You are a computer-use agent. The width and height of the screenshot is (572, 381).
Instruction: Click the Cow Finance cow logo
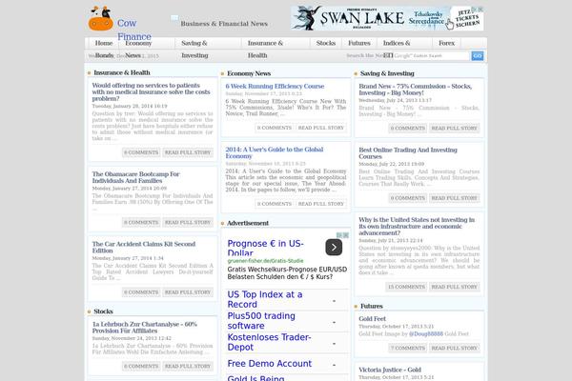[x=100, y=18]
